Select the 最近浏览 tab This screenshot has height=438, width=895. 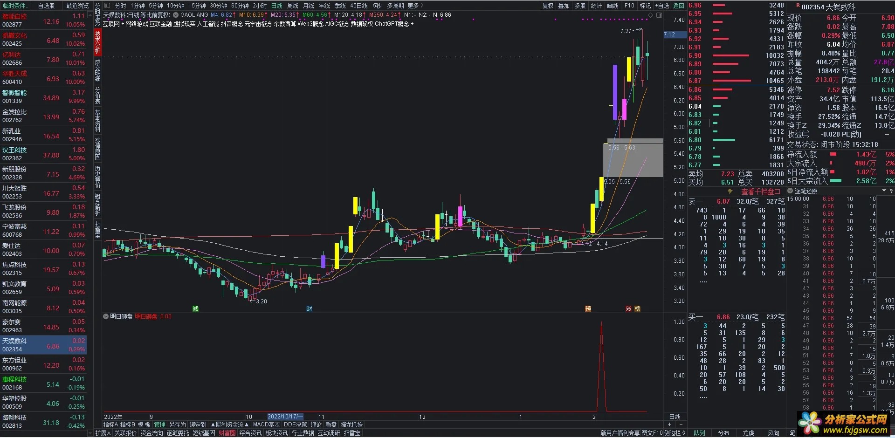point(77,6)
